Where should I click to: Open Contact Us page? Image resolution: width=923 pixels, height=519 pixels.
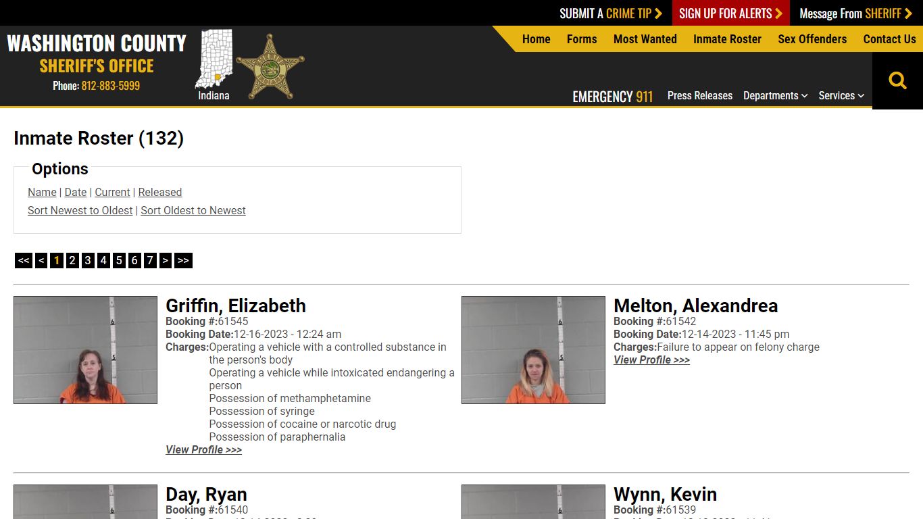(889, 39)
